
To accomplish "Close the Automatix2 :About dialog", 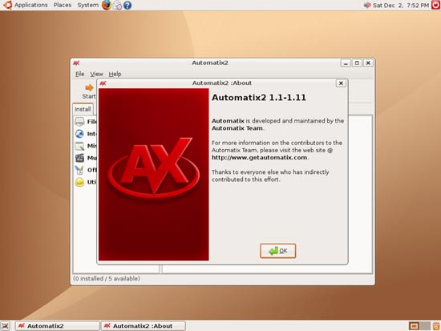I will pyautogui.click(x=341, y=83).
